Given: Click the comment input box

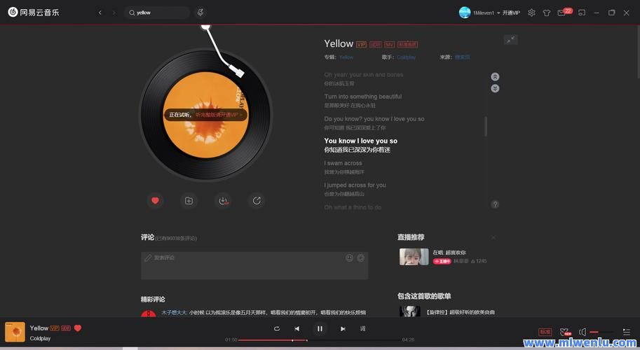Looking at the screenshot, I should tap(254, 266).
